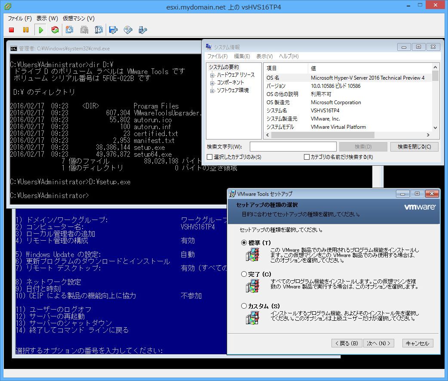Select the カスタム (S) setup type
Viewport: 448px width, 381px height.
click(x=244, y=306)
